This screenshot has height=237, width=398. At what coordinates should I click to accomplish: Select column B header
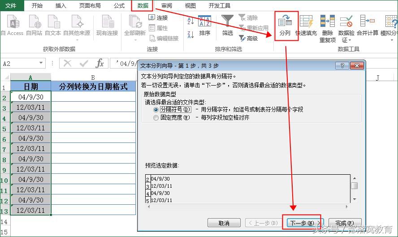pyautogui.click(x=93, y=77)
